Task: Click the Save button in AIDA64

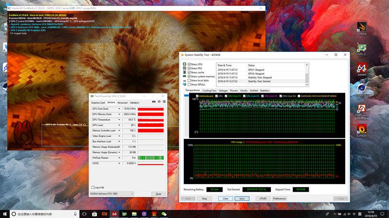Action: [242, 199]
